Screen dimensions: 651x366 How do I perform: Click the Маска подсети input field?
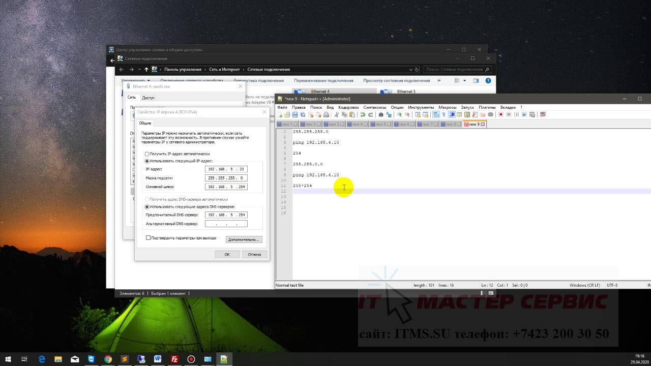point(226,178)
